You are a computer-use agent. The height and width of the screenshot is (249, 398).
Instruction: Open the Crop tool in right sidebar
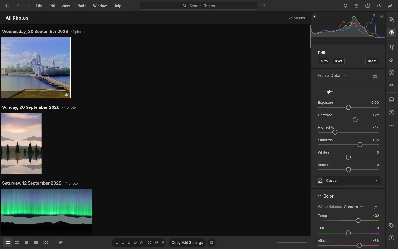click(391, 47)
